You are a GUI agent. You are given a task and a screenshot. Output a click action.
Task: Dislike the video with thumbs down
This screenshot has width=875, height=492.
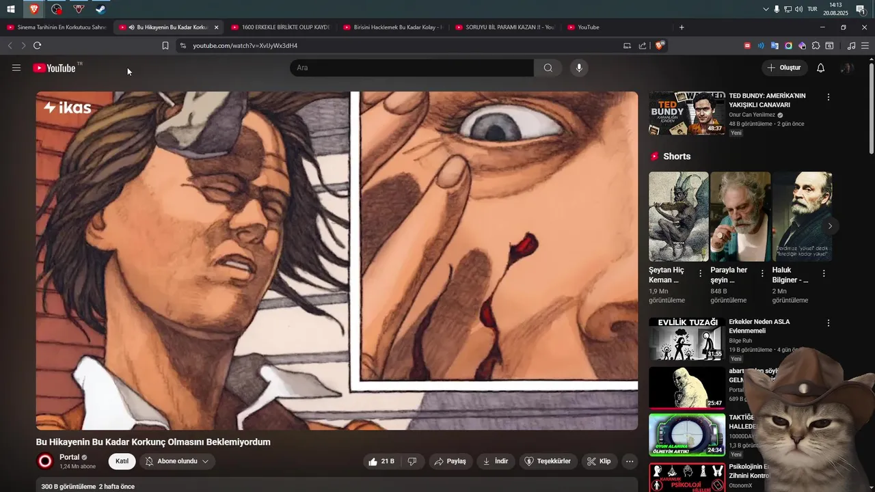[x=412, y=461]
